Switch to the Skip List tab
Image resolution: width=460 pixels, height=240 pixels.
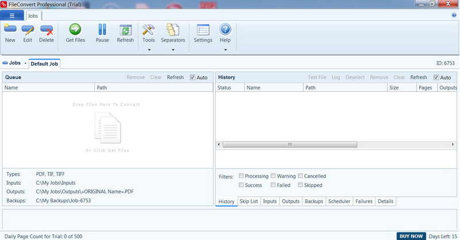point(248,202)
